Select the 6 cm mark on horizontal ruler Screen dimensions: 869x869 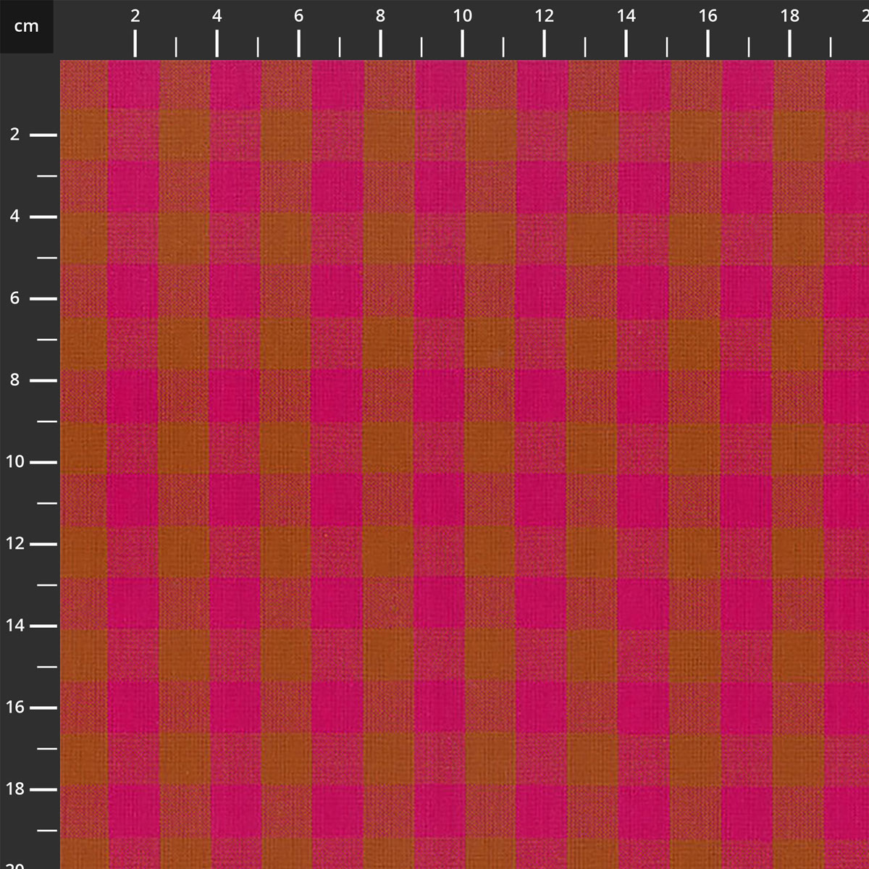[299, 43]
